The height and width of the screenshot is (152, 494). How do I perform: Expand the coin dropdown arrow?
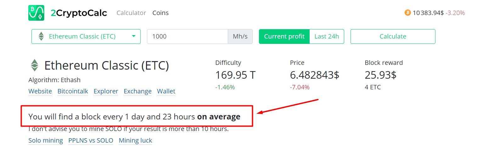click(x=134, y=36)
